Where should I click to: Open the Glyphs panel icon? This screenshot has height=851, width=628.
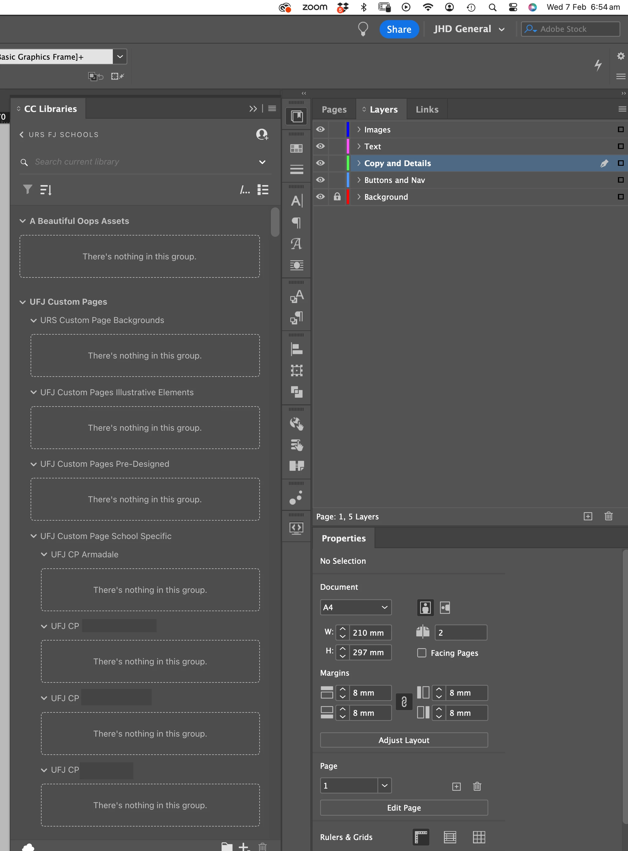click(x=297, y=244)
